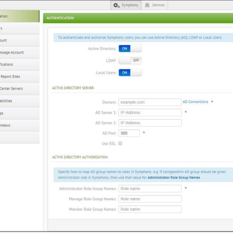The height and width of the screenshot is (233, 233).
Task: Click the Devices tab icon
Action: tap(147, 5)
